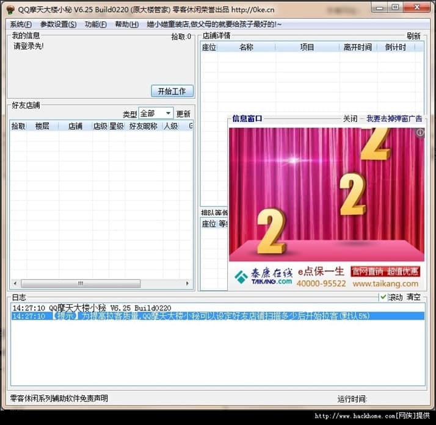Click the 官网直销 超值优惠 red banner

385,271
